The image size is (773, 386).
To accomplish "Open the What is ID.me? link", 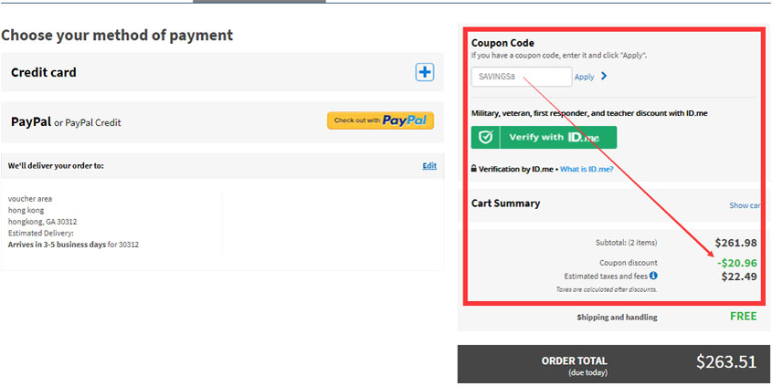I will [586, 169].
